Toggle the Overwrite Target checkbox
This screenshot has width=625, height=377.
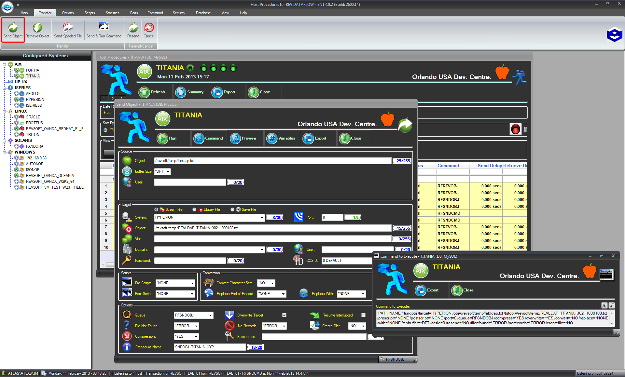[x=284, y=315]
